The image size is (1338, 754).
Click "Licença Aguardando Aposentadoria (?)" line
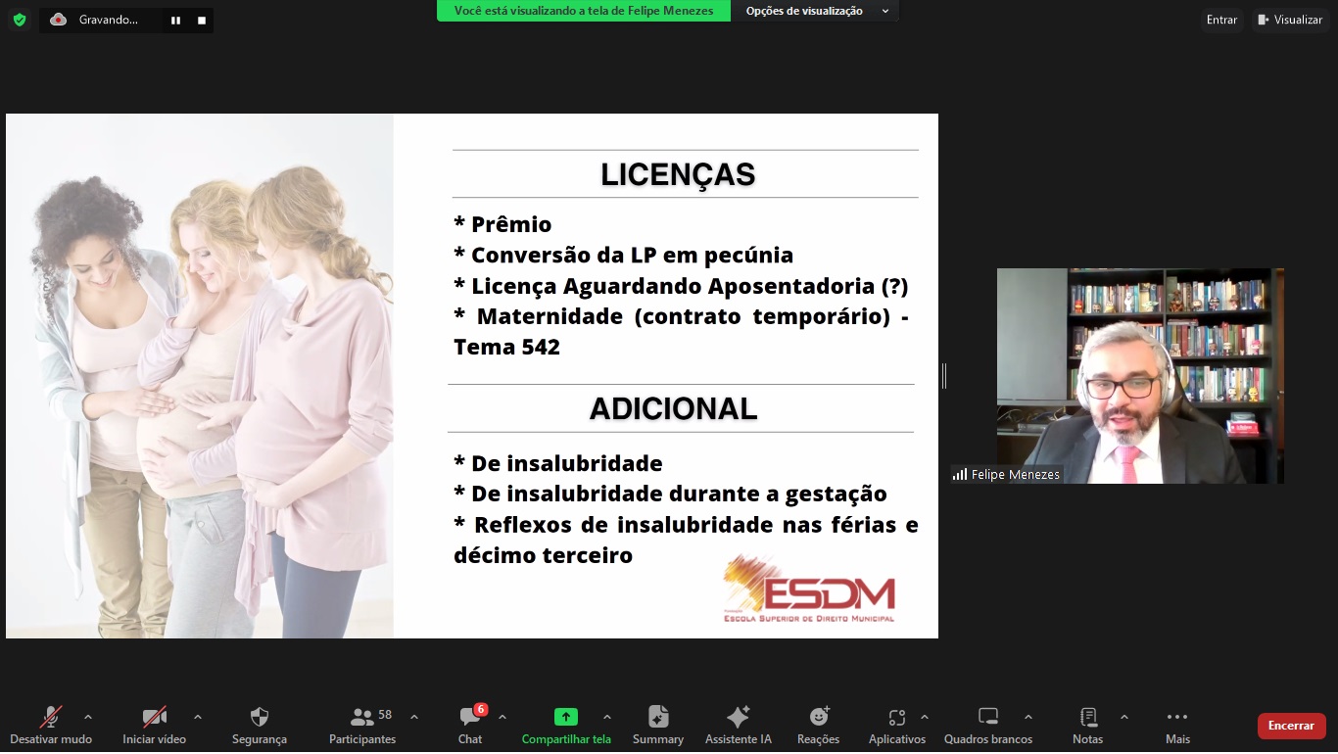pos(681,286)
